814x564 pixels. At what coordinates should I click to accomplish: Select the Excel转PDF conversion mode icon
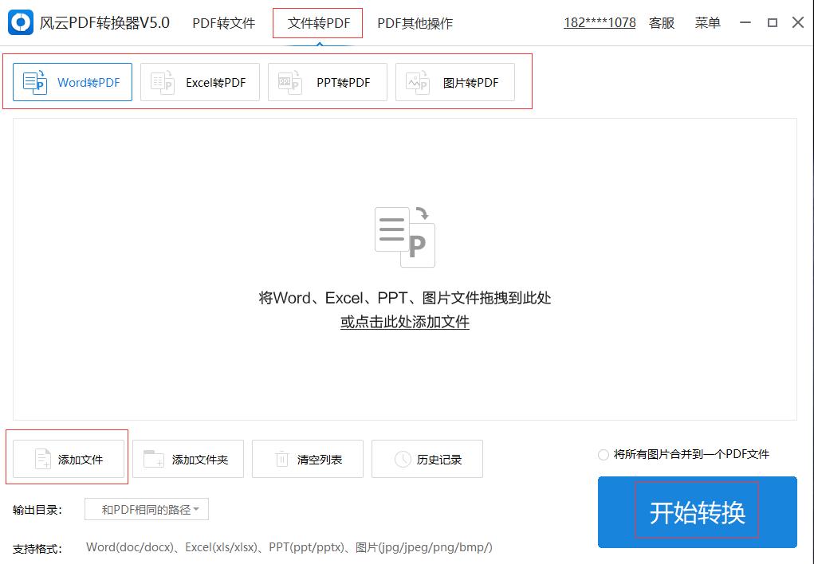pos(162,80)
